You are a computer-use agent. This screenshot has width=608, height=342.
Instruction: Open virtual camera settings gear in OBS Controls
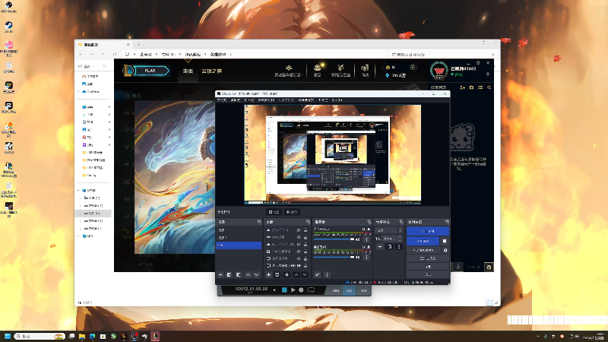tap(445, 250)
